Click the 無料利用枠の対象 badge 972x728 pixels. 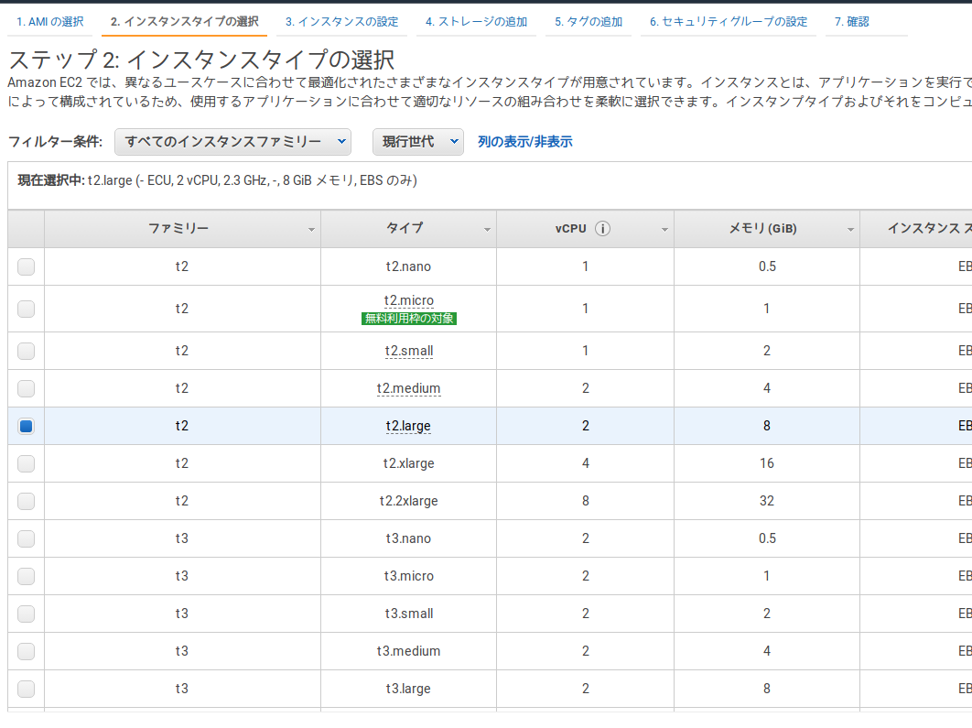point(409,317)
